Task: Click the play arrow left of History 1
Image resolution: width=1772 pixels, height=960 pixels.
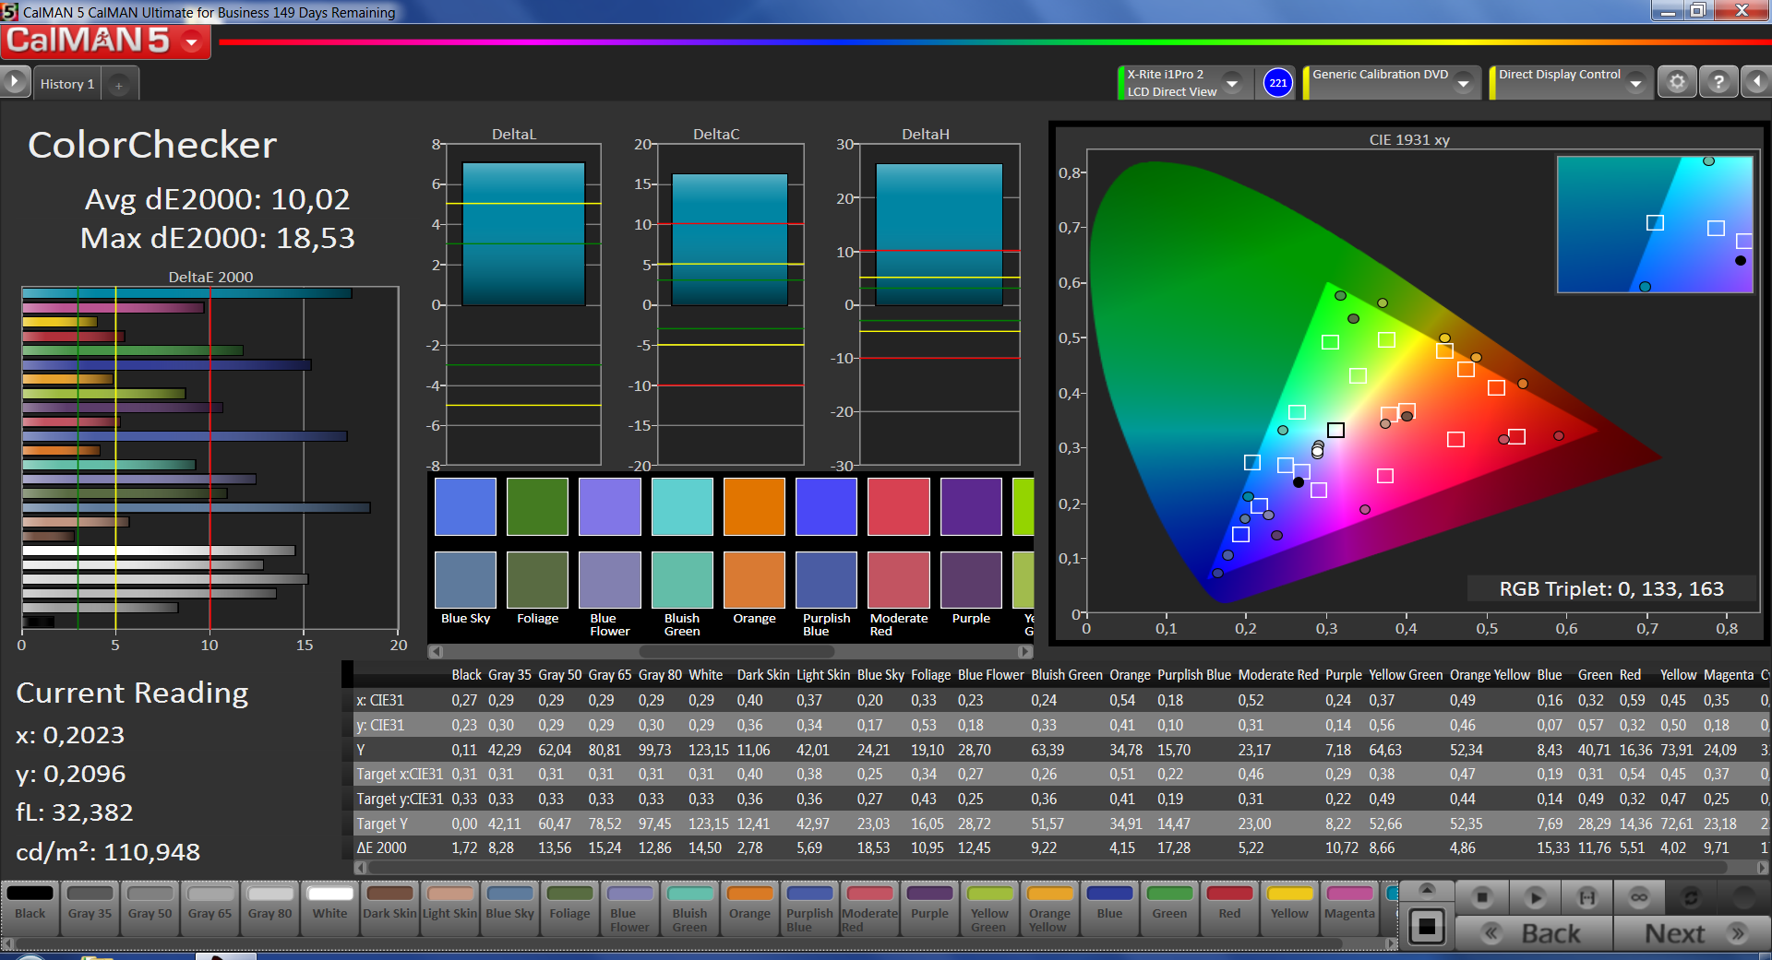Action: click(15, 82)
